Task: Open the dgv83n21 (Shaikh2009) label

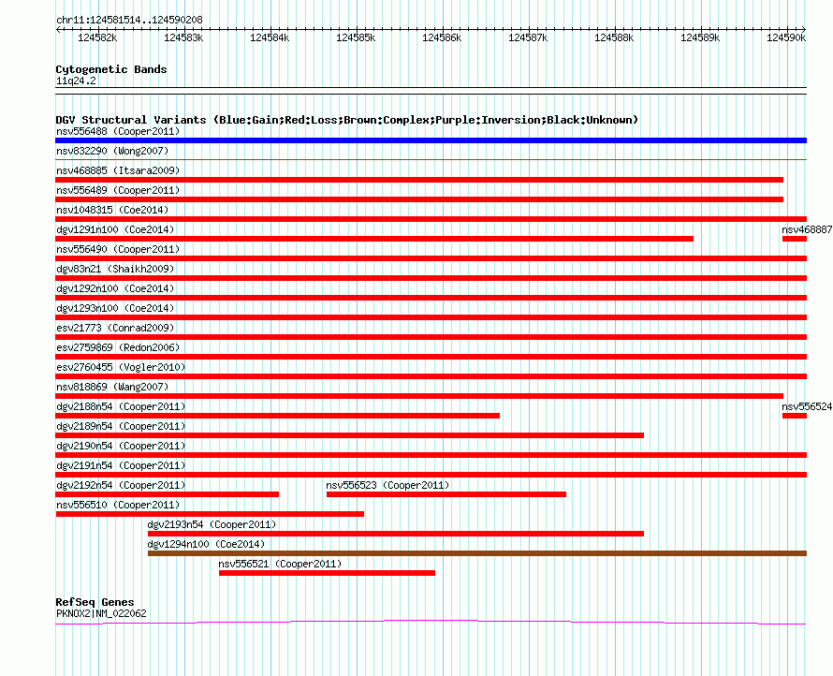Action: coord(115,269)
